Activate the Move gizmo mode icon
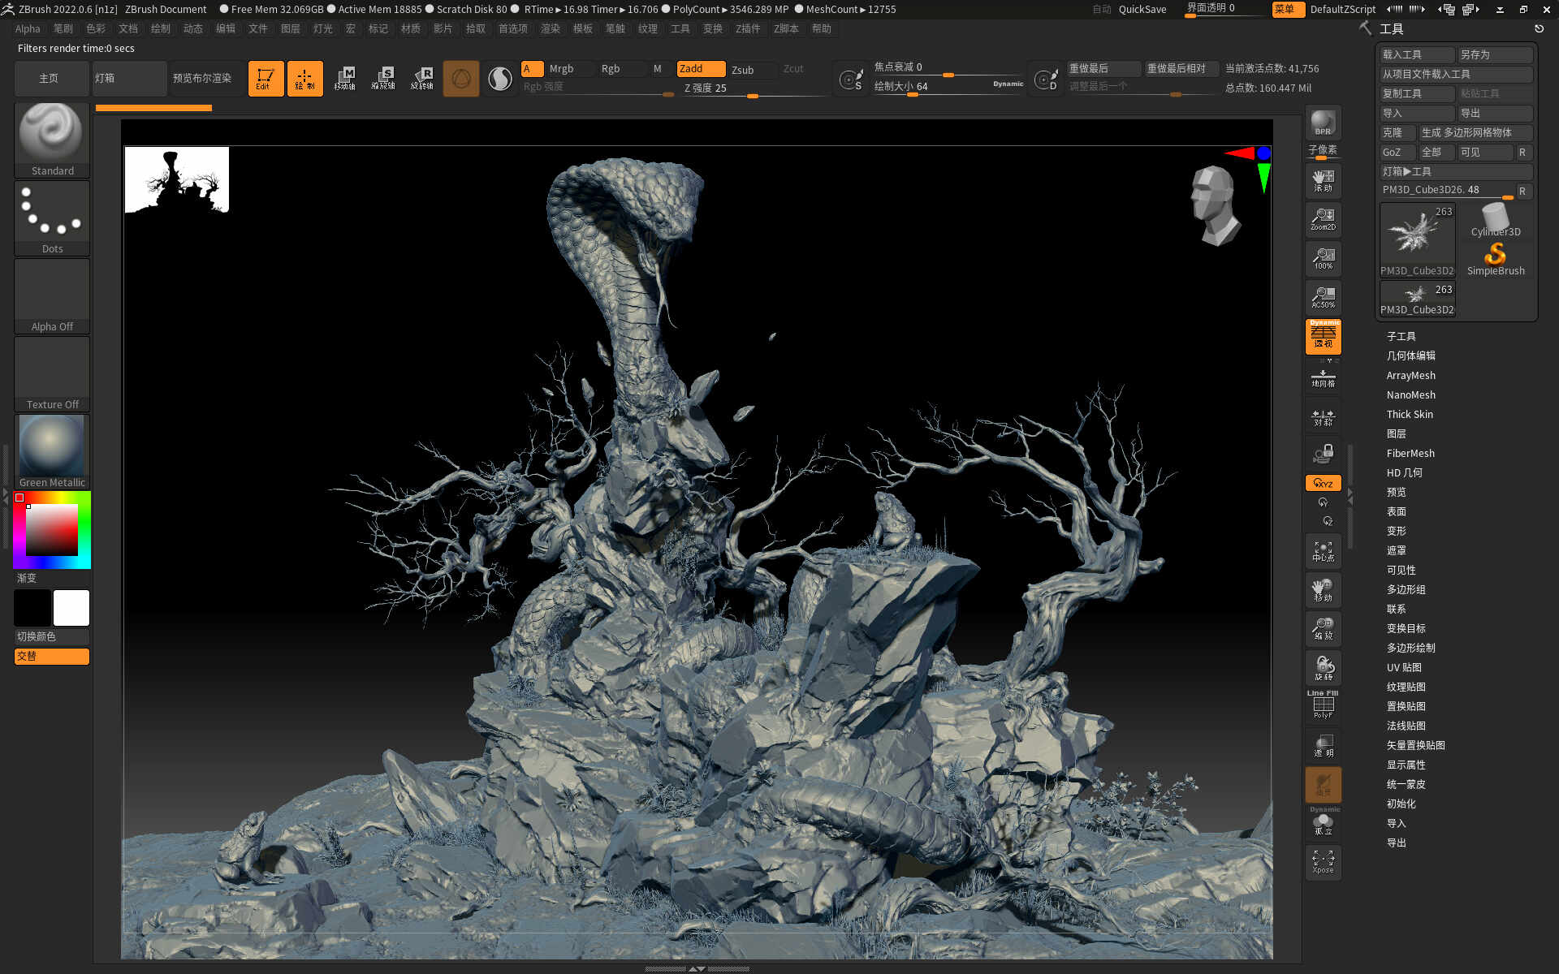Screen dimensions: 1559x974 click(x=344, y=79)
